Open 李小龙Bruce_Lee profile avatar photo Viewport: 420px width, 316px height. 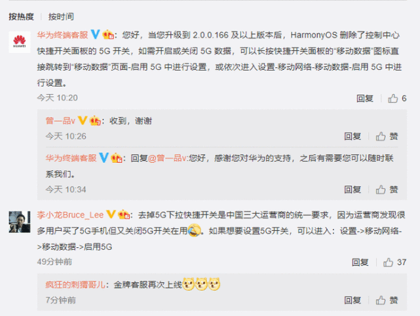[x=20, y=222]
